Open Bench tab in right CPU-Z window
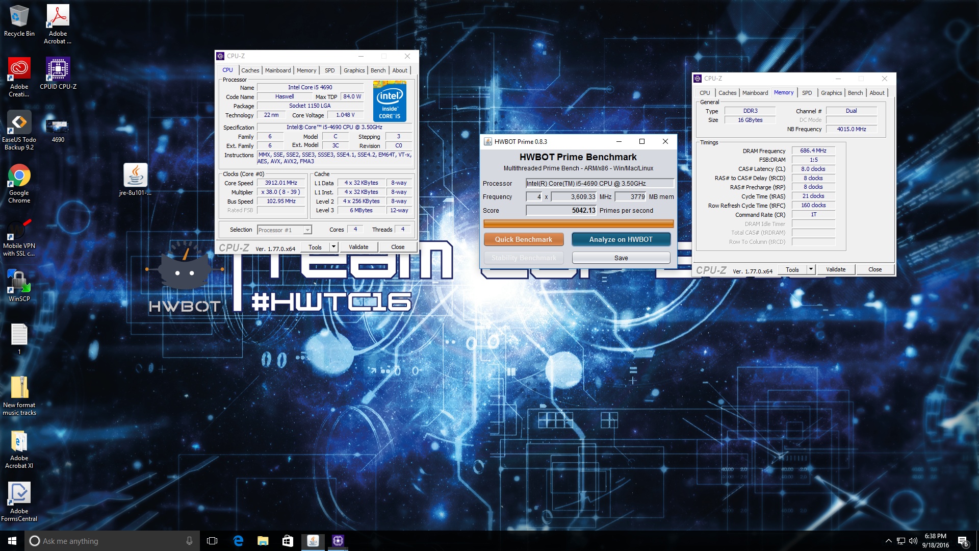Image resolution: width=979 pixels, height=551 pixels. point(855,93)
